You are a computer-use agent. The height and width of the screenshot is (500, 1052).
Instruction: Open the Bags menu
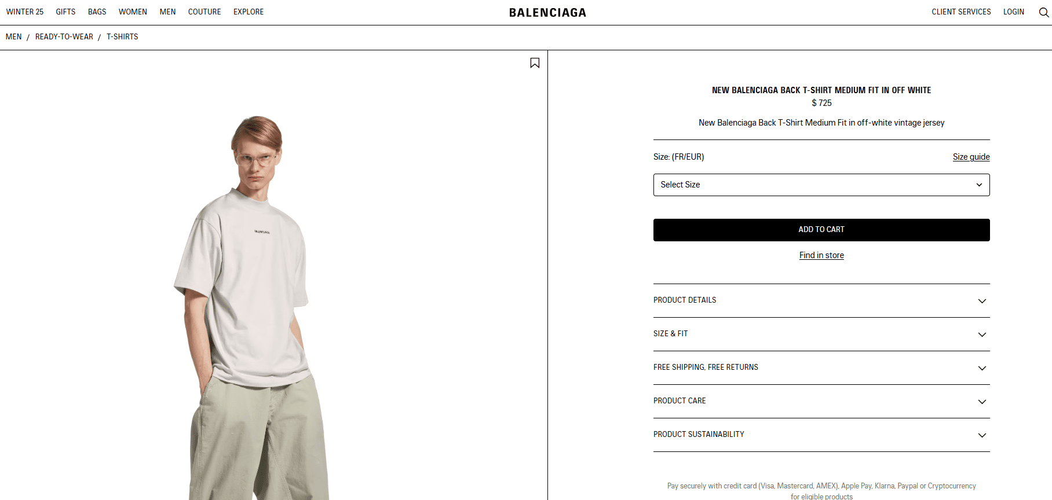click(97, 12)
